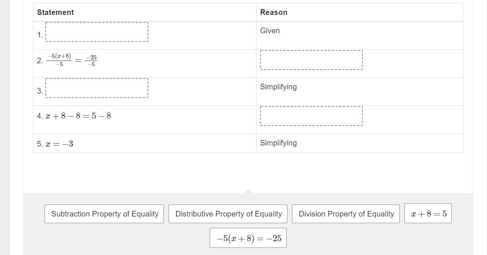
Task: Click the Statement column header
Action: click(55, 12)
